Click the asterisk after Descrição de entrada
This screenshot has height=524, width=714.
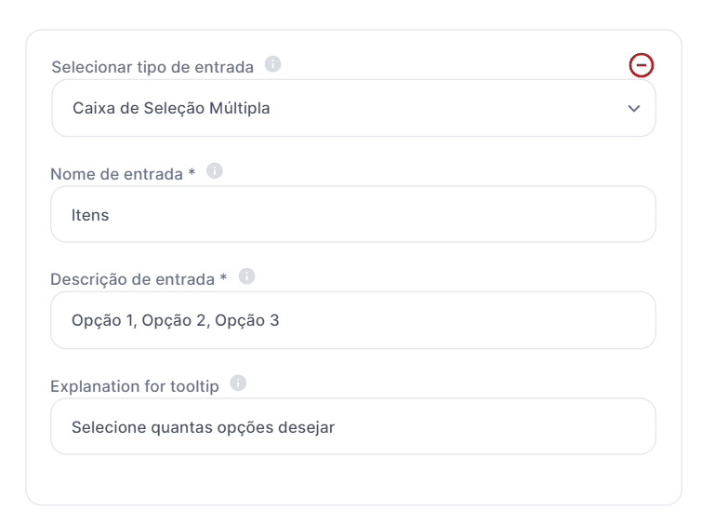click(223, 279)
